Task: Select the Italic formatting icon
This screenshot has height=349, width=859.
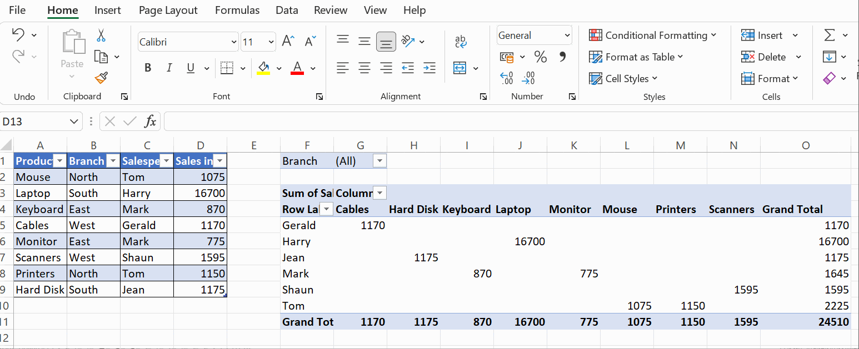Action: coord(169,68)
